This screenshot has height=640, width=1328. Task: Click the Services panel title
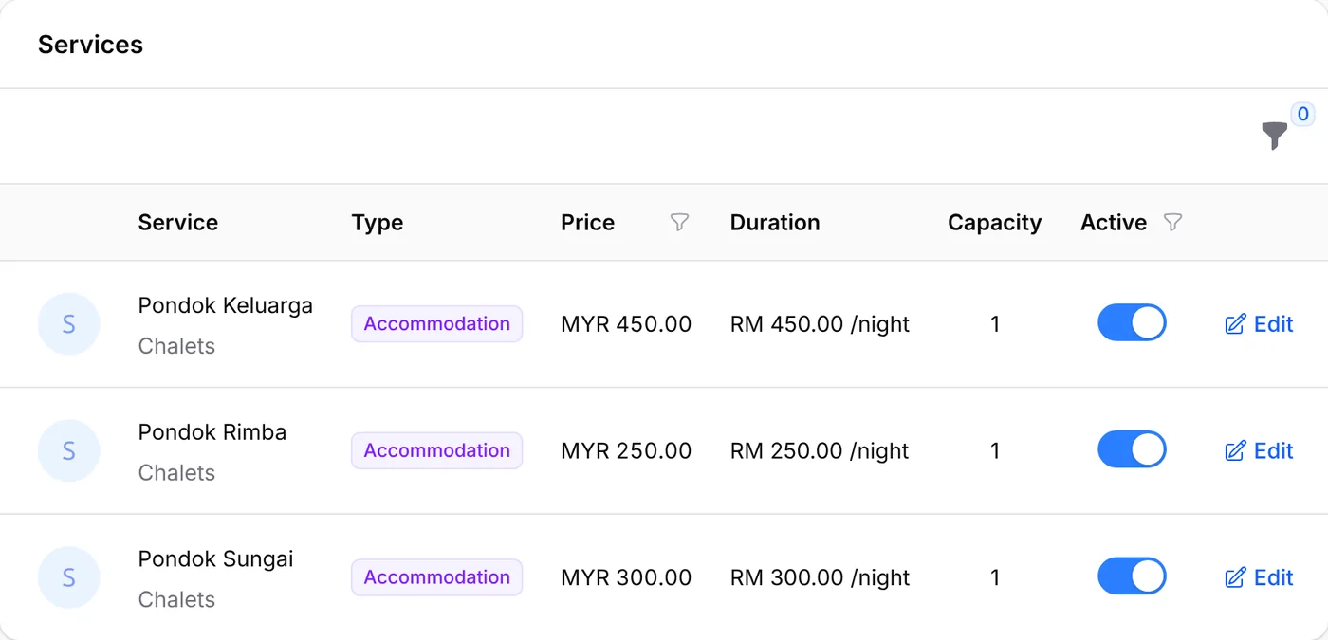(x=90, y=45)
